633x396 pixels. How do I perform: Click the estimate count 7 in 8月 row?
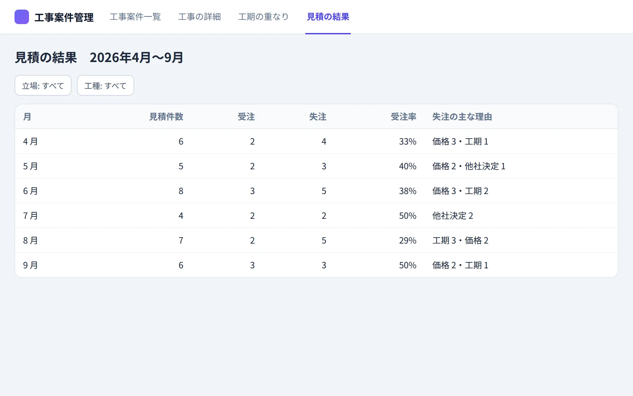point(181,241)
